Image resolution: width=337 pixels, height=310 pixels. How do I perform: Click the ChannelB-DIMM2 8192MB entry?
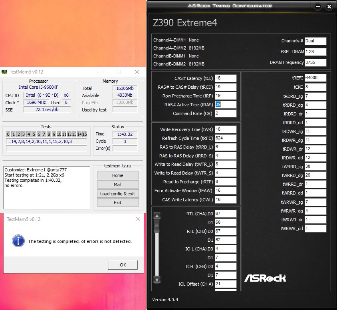coord(179,64)
